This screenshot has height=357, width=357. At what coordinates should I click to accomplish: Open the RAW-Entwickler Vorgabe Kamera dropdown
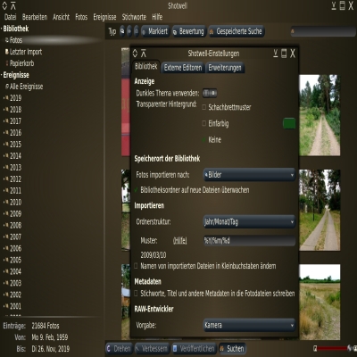tap(249, 325)
